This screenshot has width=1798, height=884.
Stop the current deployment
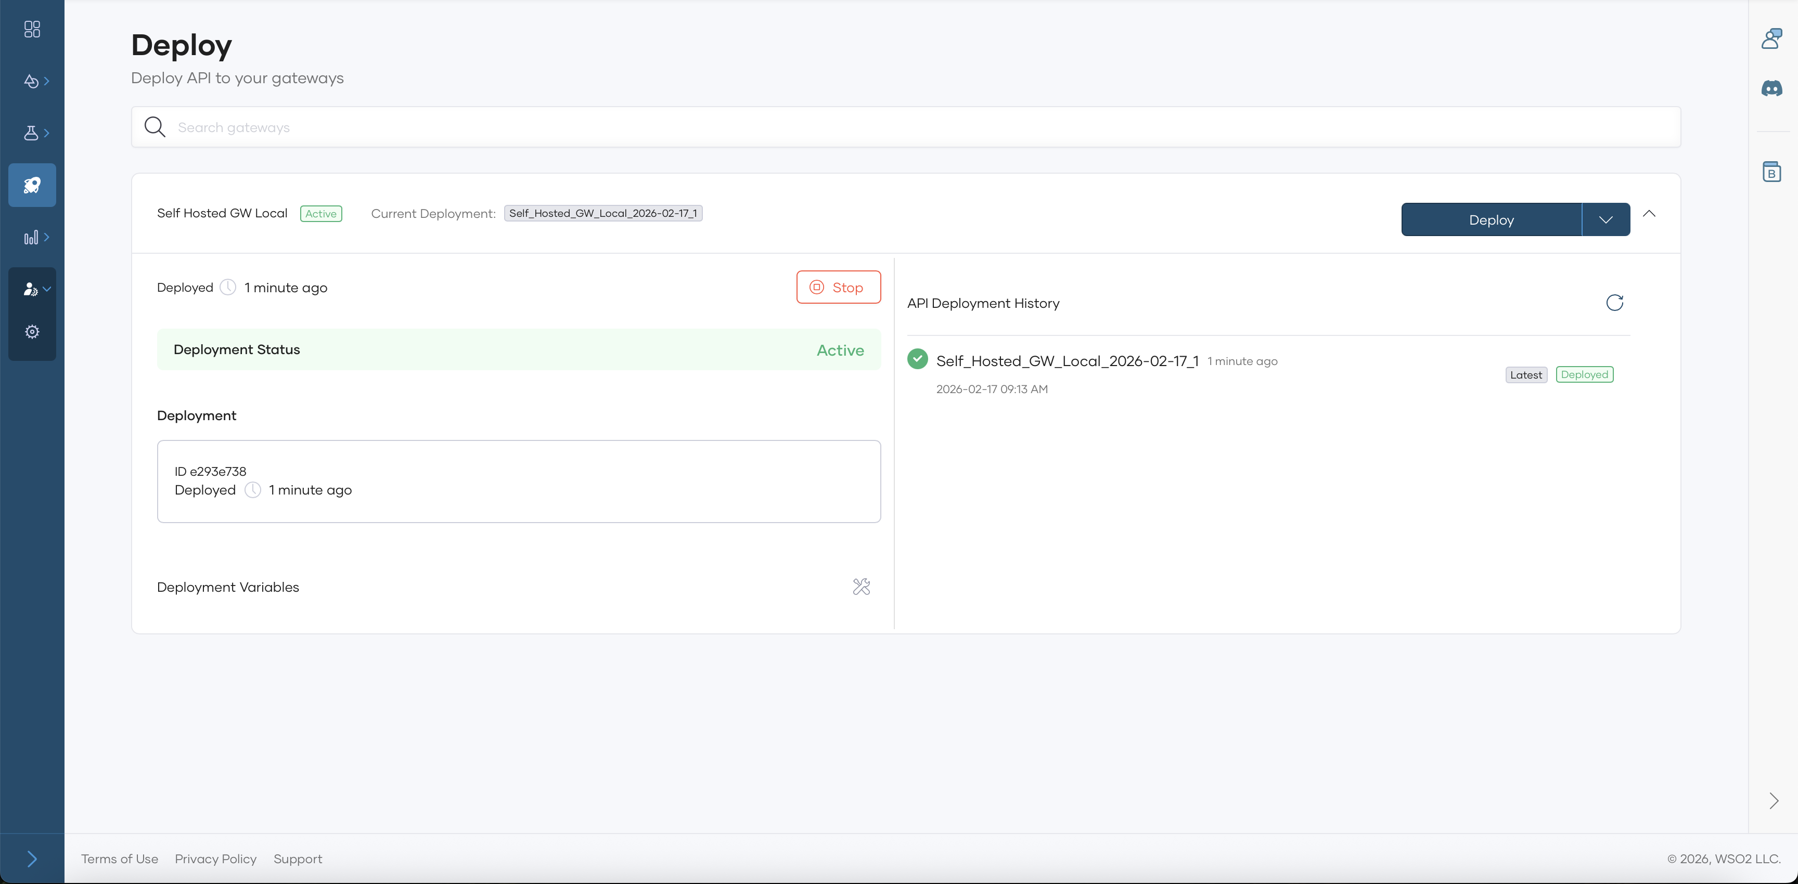pyautogui.click(x=838, y=288)
